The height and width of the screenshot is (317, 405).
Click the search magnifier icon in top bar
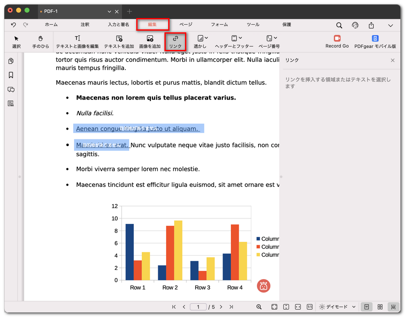(339, 25)
